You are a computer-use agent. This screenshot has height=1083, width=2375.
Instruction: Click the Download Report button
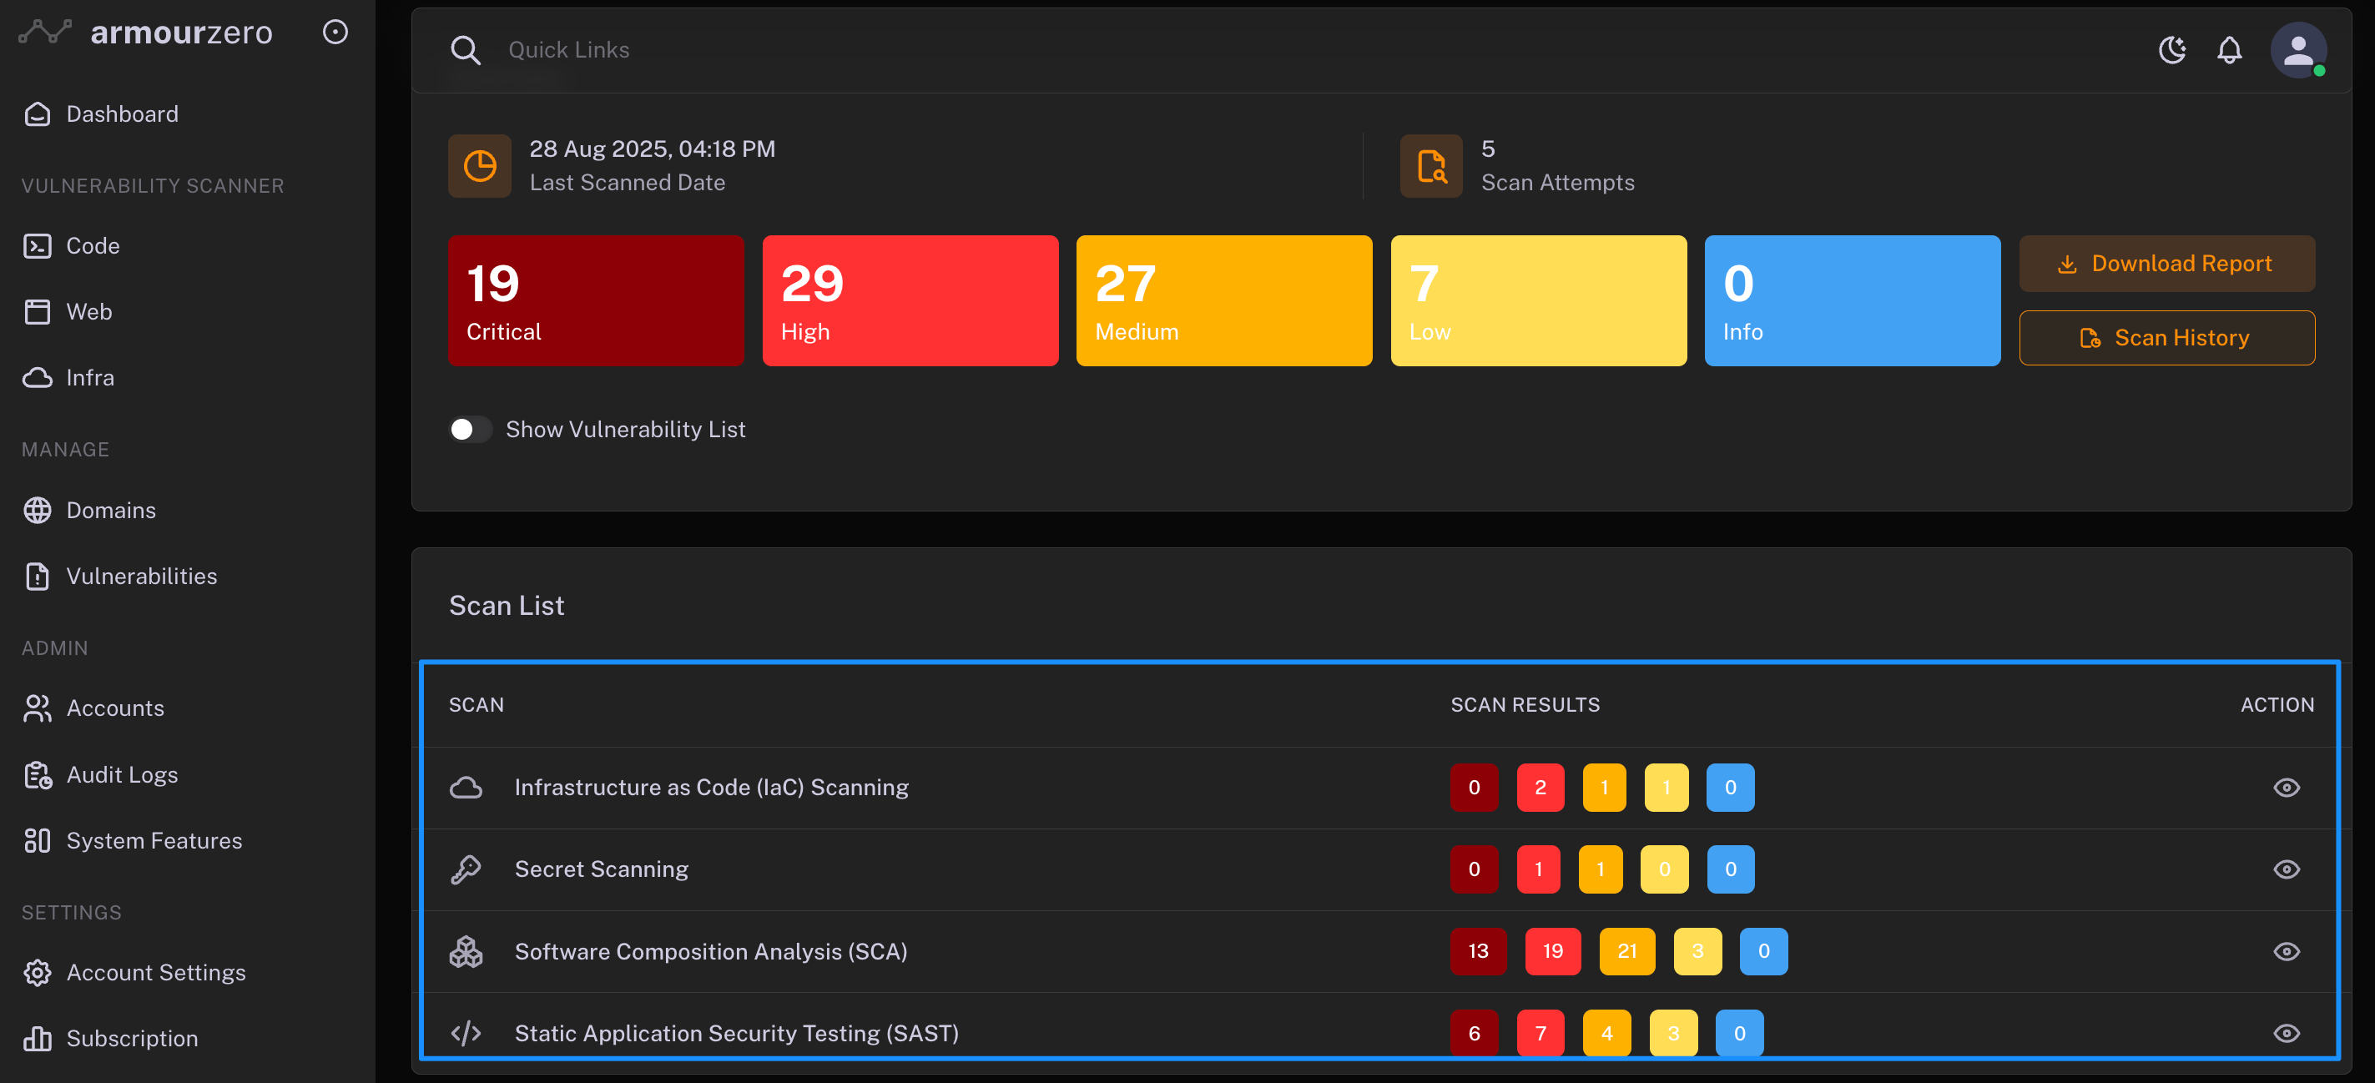click(x=2166, y=264)
